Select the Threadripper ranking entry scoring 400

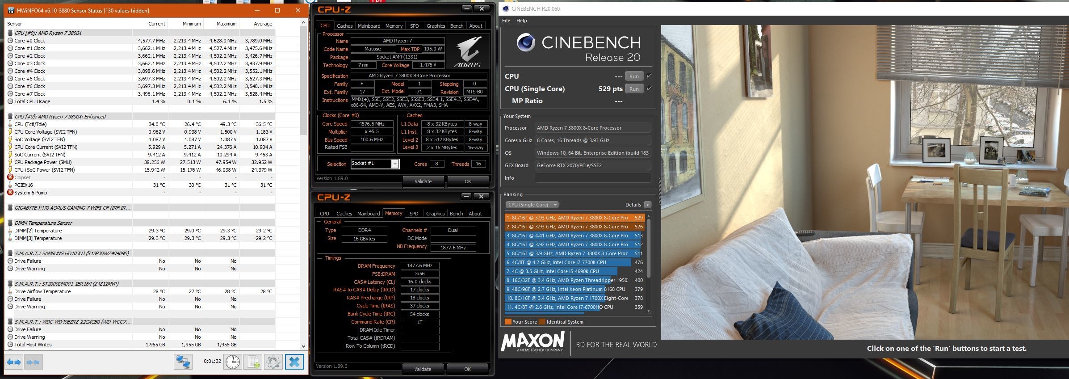(575, 280)
